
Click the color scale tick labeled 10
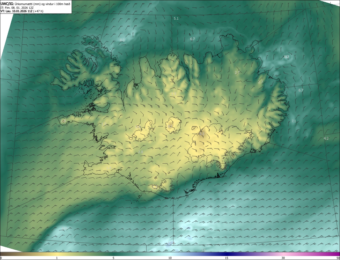[170, 258]
